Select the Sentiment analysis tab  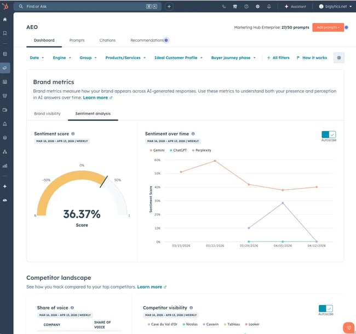[x=93, y=114]
